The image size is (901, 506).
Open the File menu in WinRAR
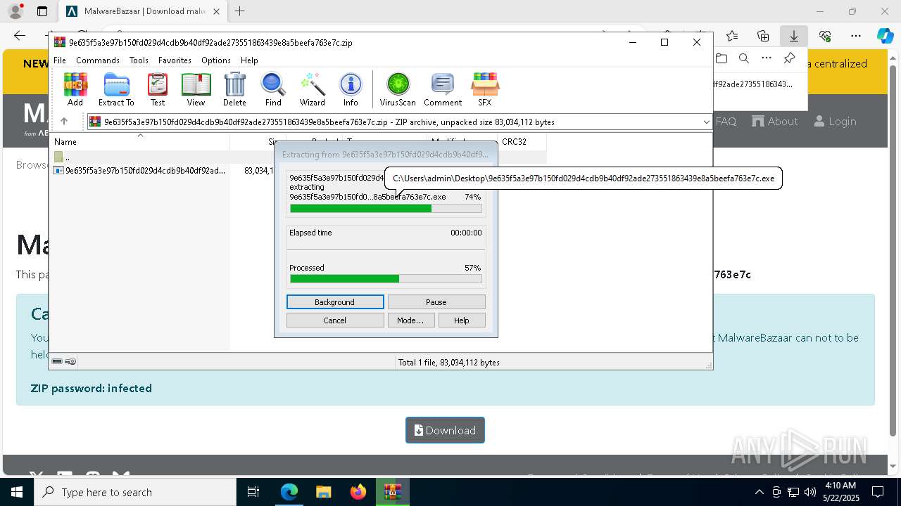tap(60, 60)
